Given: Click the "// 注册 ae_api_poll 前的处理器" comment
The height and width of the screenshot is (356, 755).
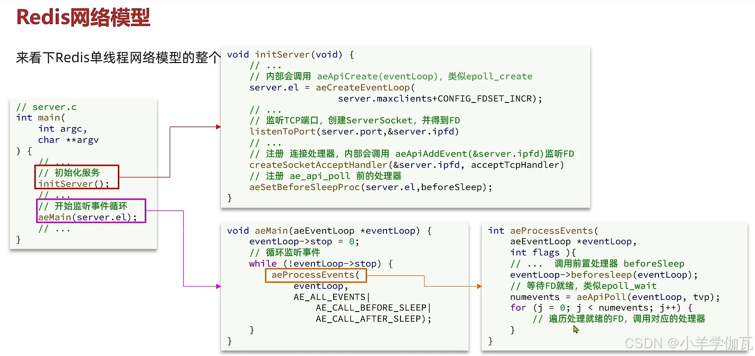Looking at the screenshot, I should [325, 176].
